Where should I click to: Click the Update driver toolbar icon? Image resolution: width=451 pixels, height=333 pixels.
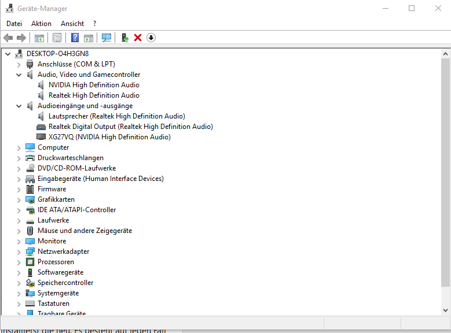tap(125, 38)
